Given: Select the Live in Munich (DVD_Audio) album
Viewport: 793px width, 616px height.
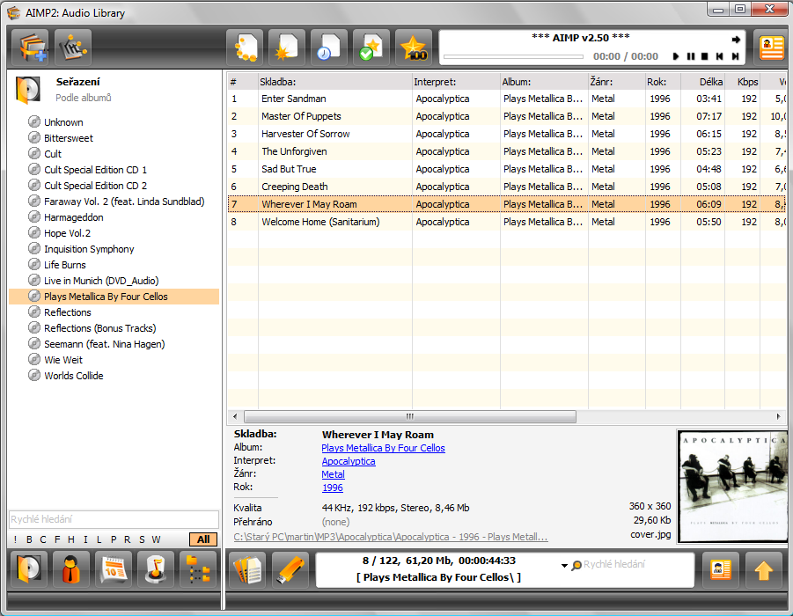Looking at the screenshot, I should click(101, 281).
